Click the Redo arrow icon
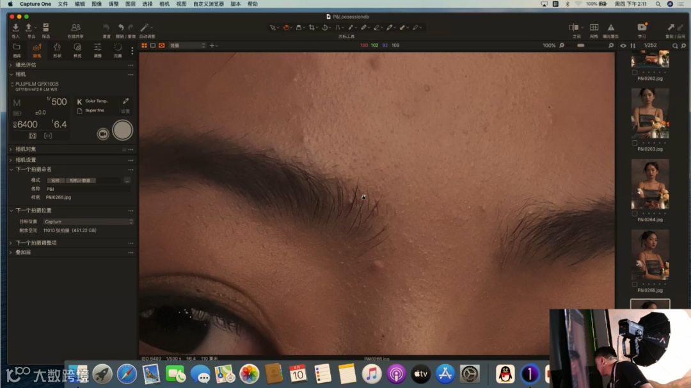 click(131, 28)
